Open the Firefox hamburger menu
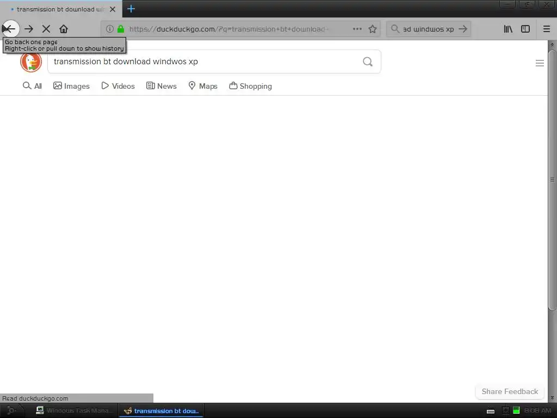 point(547,29)
